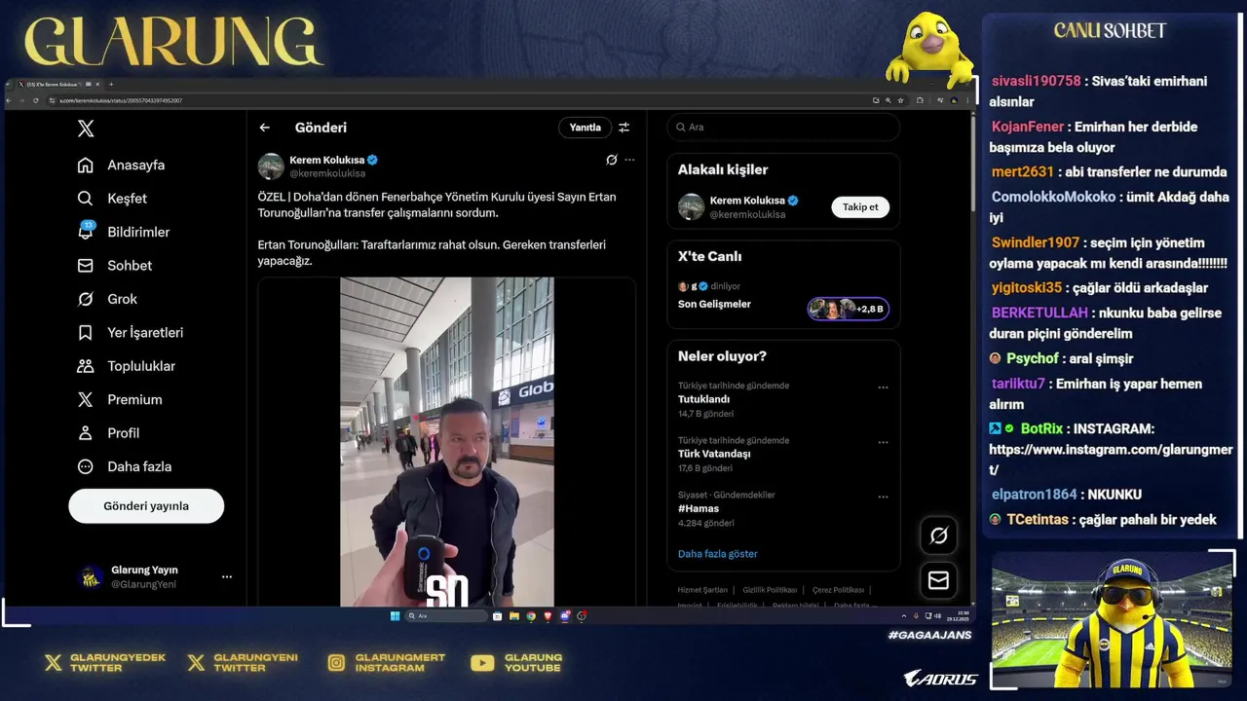Open post view filter settings icon
This screenshot has height=701, width=1247.
coord(624,128)
